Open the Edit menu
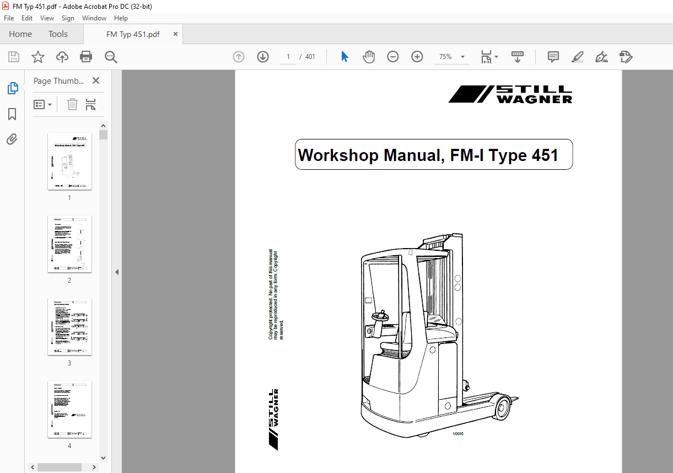Viewport: 673px width, 473px height. click(27, 18)
